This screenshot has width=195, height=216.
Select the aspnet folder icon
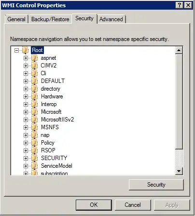[x=34, y=58]
